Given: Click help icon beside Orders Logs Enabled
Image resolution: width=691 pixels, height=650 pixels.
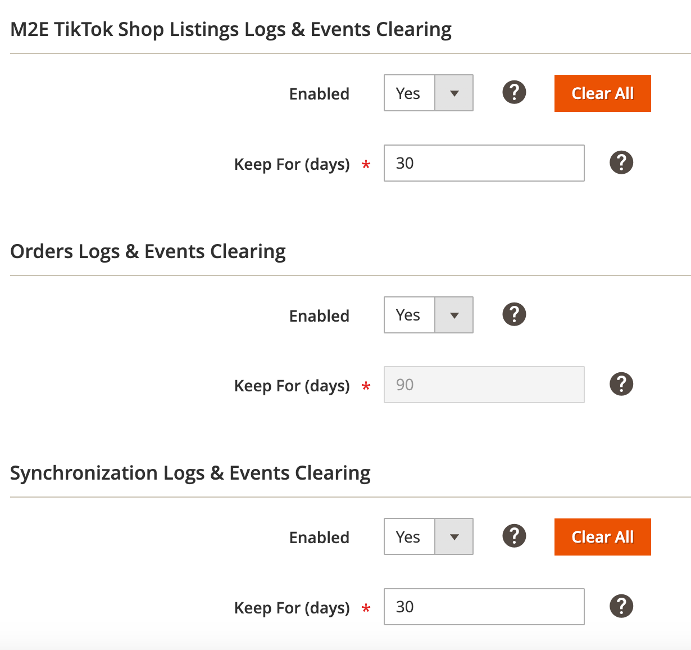Looking at the screenshot, I should [x=514, y=314].
